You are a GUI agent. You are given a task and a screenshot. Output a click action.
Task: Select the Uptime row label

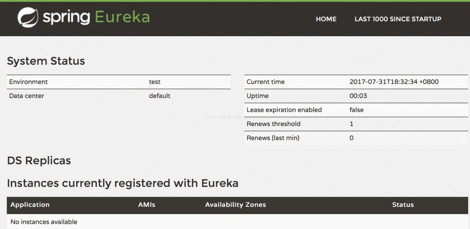[x=258, y=96]
